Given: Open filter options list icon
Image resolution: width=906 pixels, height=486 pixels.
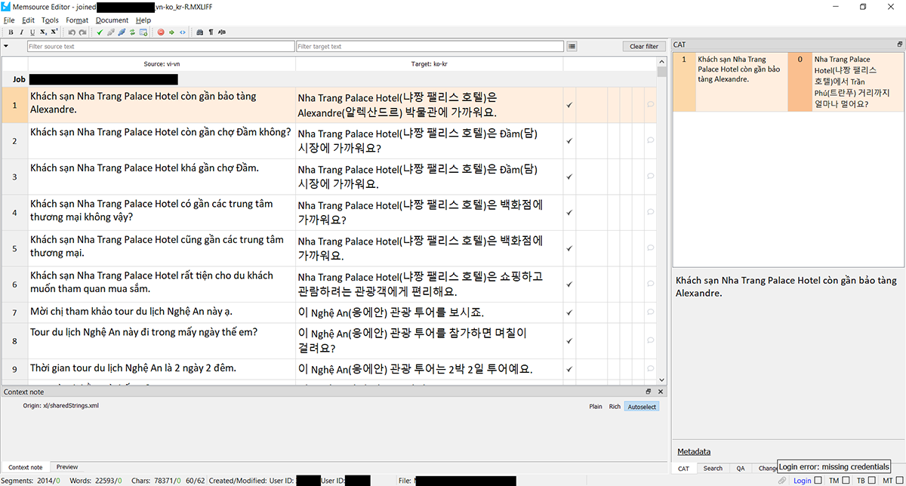Looking at the screenshot, I should pos(572,47).
